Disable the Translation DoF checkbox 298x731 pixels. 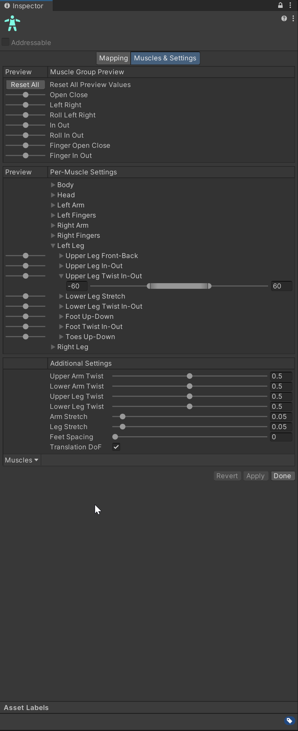[116, 447]
